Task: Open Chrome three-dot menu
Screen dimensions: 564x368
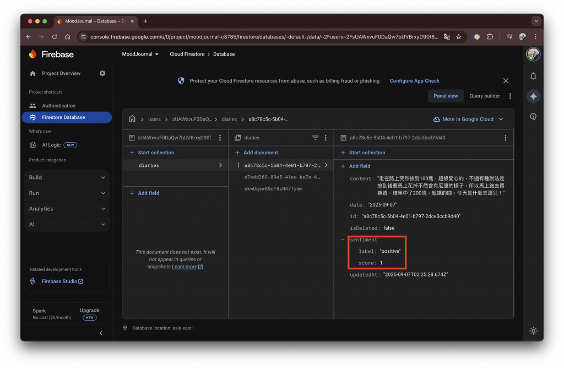Action: pyautogui.click(x=535, y=37)
